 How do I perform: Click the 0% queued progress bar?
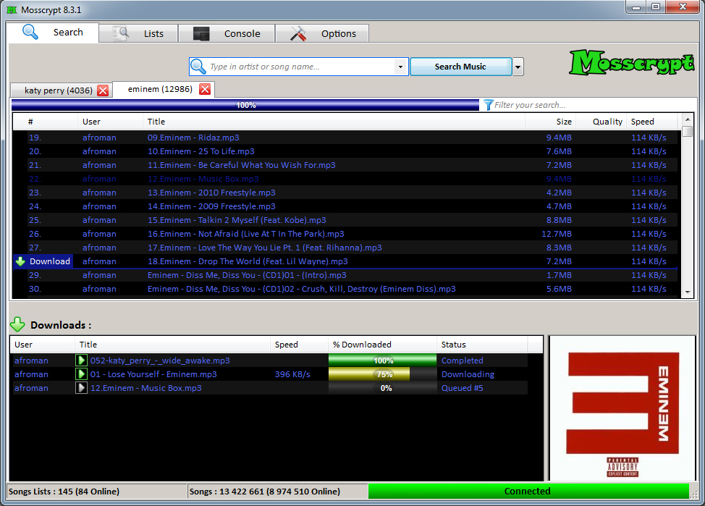click(383, 388)
